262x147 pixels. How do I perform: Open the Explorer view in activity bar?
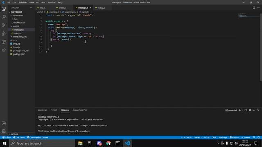tap(4, 9)
